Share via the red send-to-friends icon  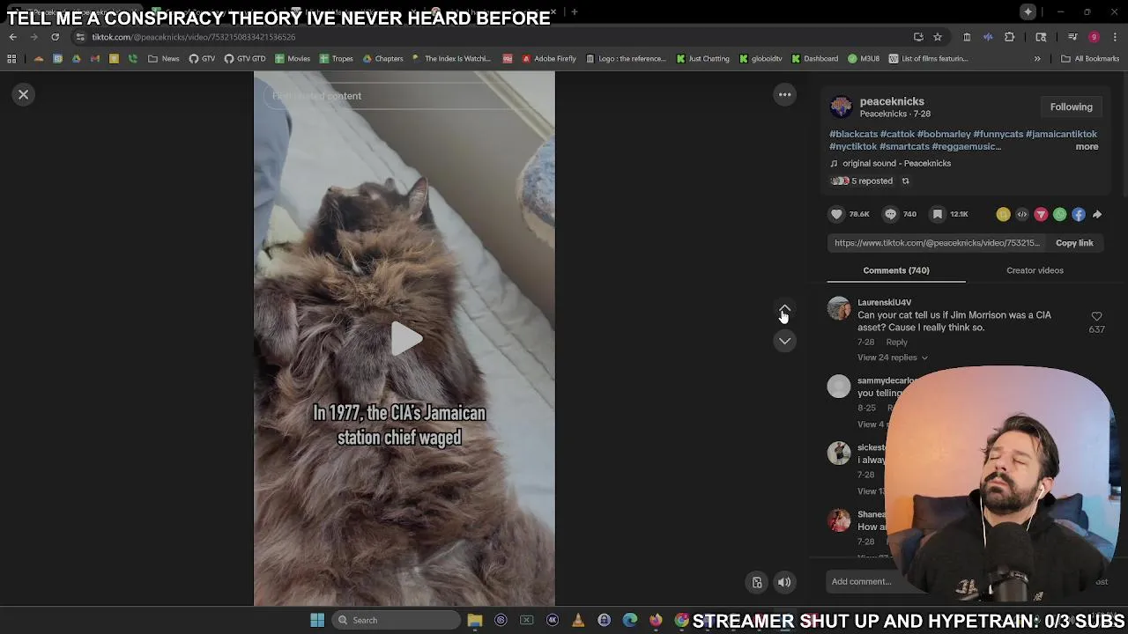[1041, 214]
